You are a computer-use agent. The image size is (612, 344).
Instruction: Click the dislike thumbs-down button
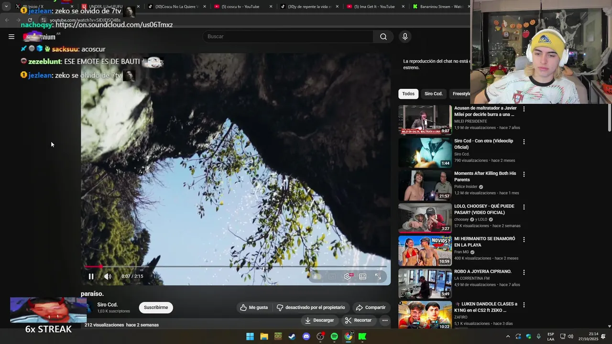tap(310, 307)
